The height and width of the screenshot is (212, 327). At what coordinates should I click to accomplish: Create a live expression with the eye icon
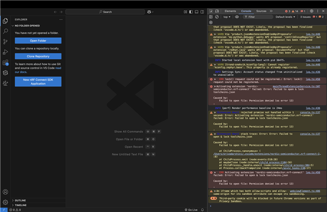[x=237, y=17]
